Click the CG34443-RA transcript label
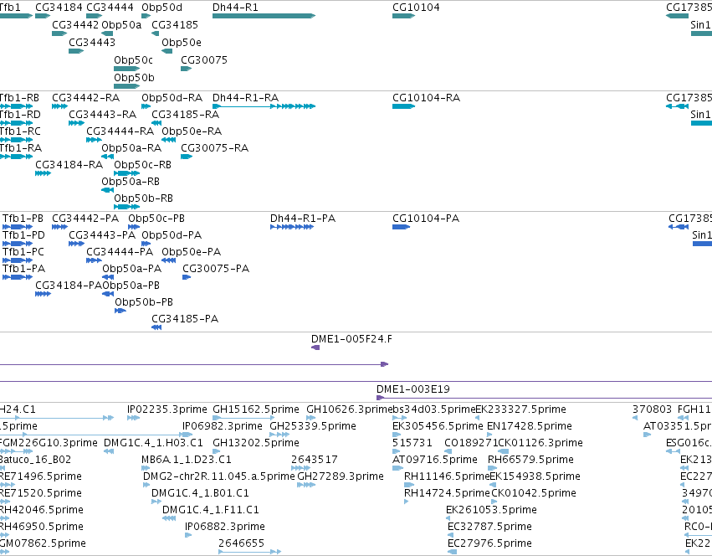 (x=103, y=115)
